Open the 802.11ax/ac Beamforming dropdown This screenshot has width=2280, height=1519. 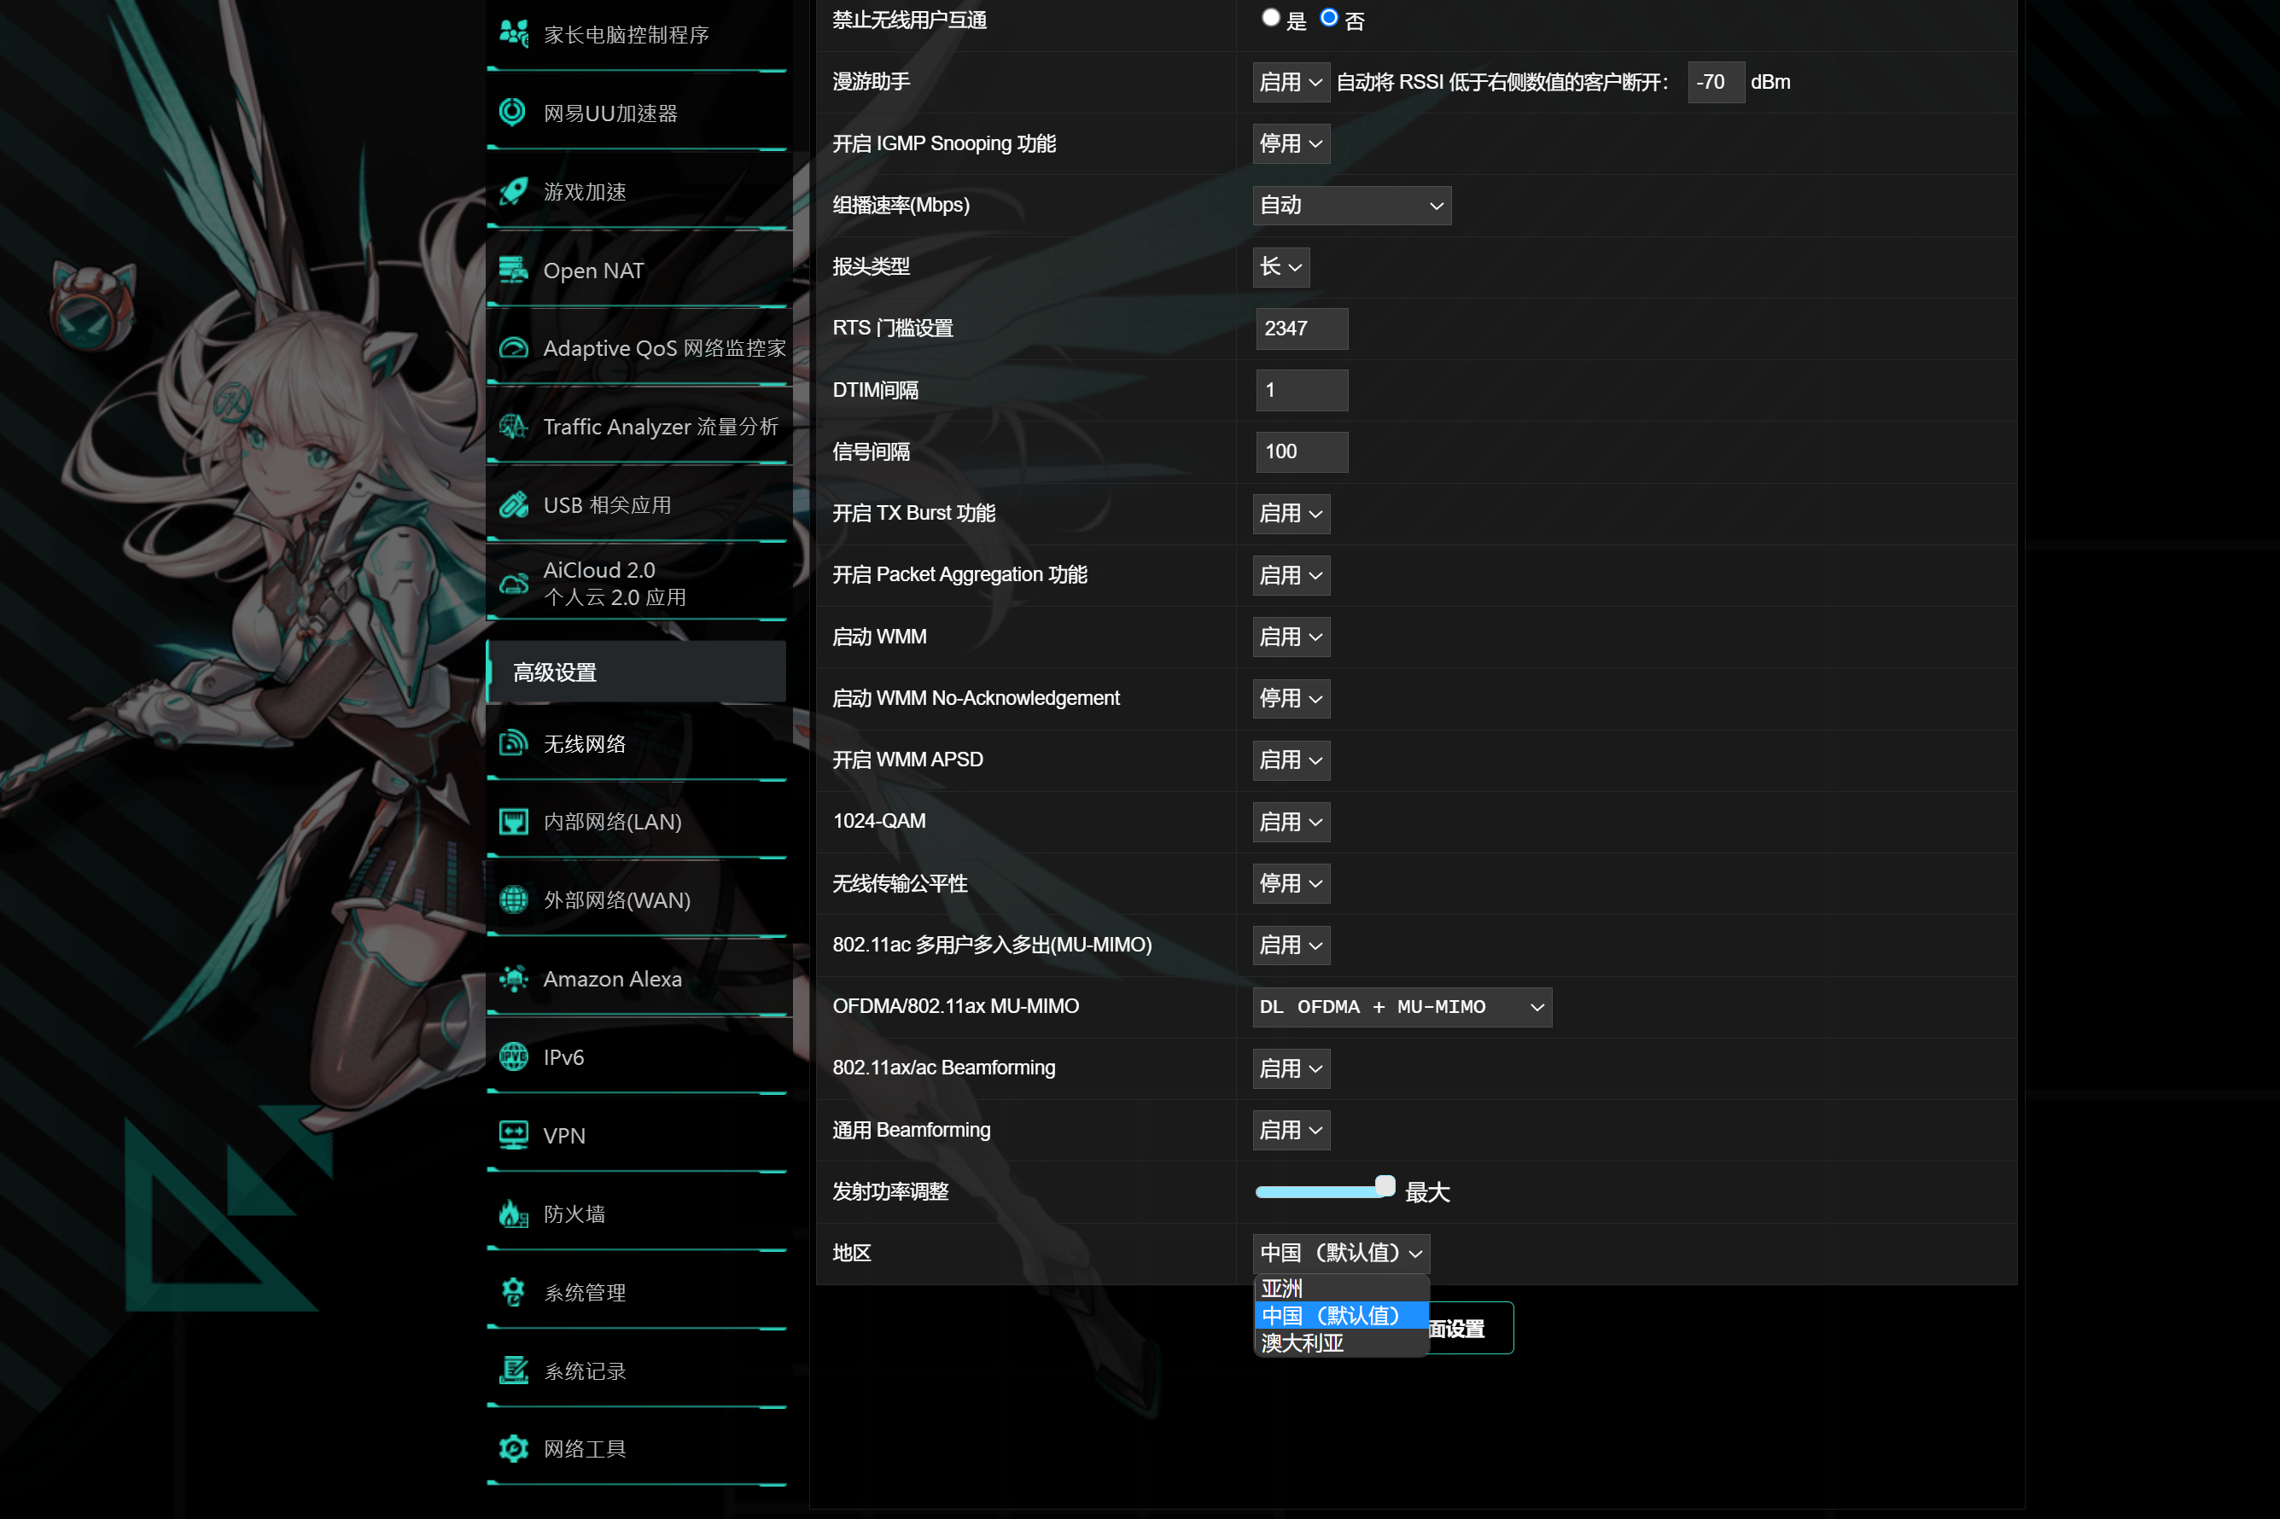(x=1291, y=1068)
